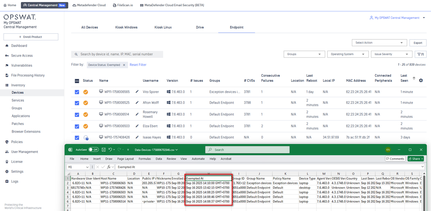
Task: Open the Issue Severity dropdown
Action: pyautogui.click(x=391, y=54)
